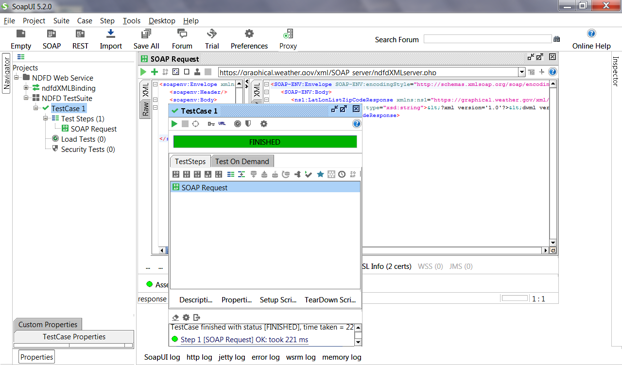Viewport: 622px width, 365px height.
Task: Add a REST request test step
Action: 187,174
